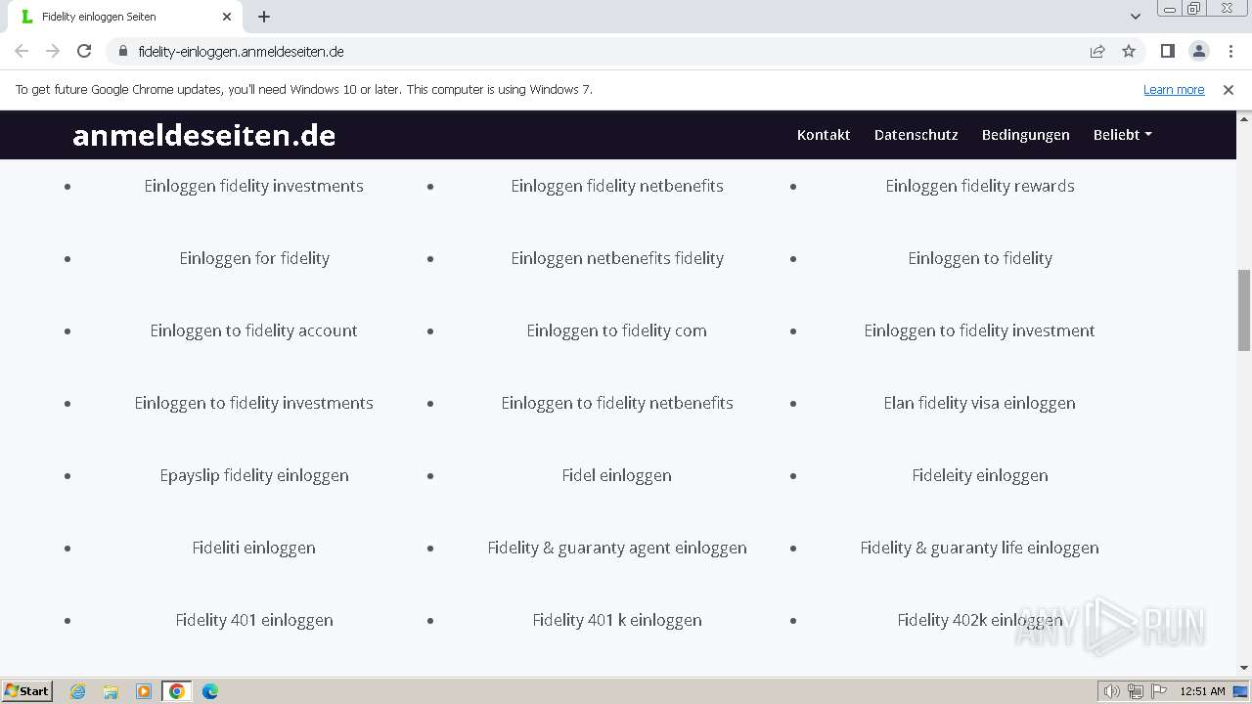Open Einloggen to fidelity netbenefits link
The height and width of the screenshot is (704, 1252).
617,403
